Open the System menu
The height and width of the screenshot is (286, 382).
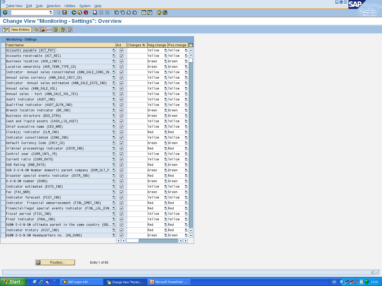click(x=85, y=6)
